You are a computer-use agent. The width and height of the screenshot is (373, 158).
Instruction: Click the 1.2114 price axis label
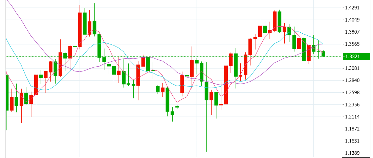(352, 117)
